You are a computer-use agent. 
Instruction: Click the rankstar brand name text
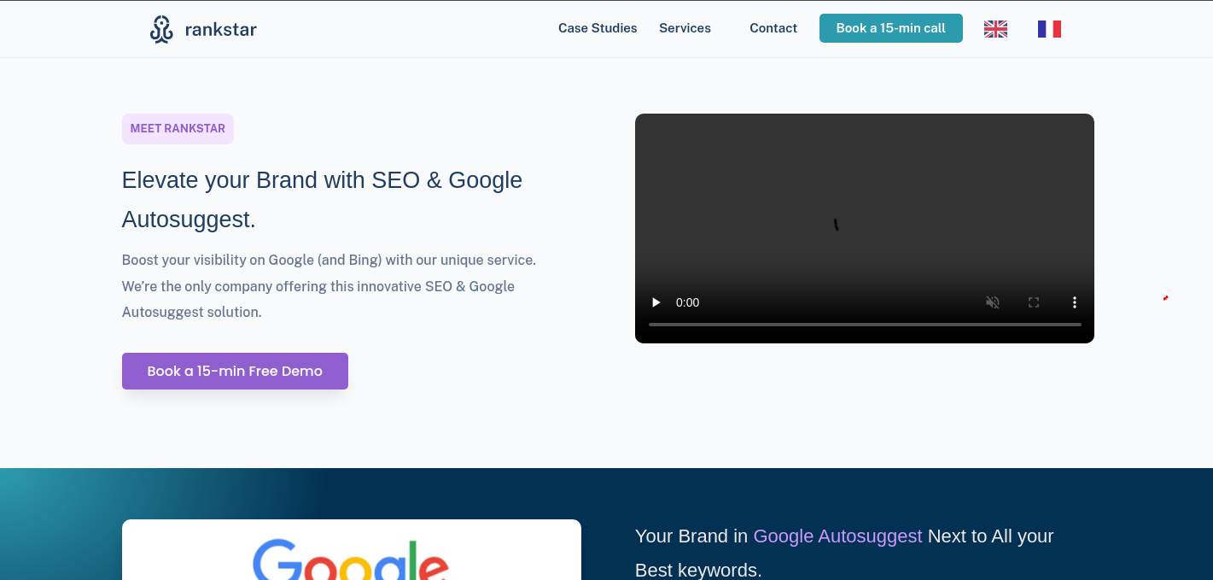click(220, 30)
